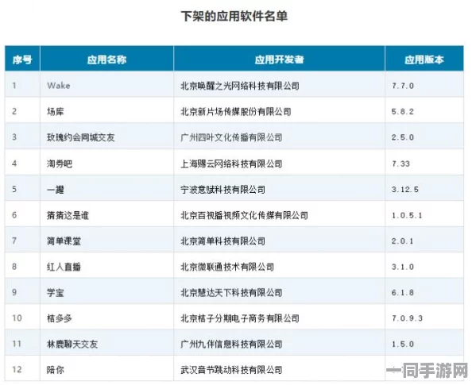This screenshot has width=472, height=385.
Task: Click serial number 10 in the 桔多多 row
Action: [17, 318]
